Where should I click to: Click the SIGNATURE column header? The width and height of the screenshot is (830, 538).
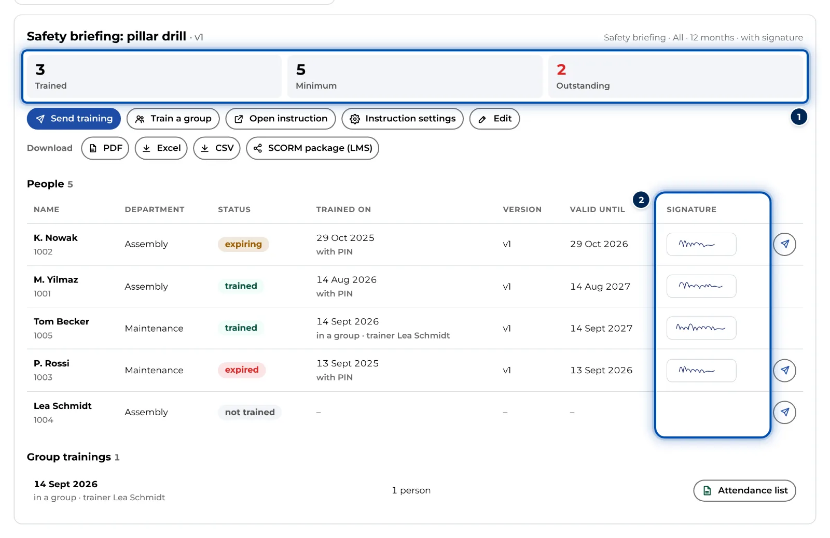(691, 209)
